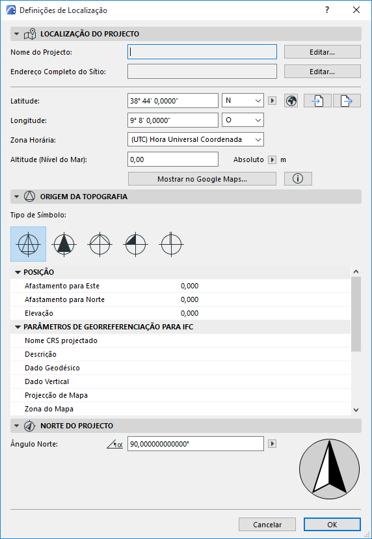Image resolution: width=372 pixels, height=539 pixels.
Task: Click Editar next to Endereço Completo do Sítio
Action: pyautogui.click(x=322, y=72)
